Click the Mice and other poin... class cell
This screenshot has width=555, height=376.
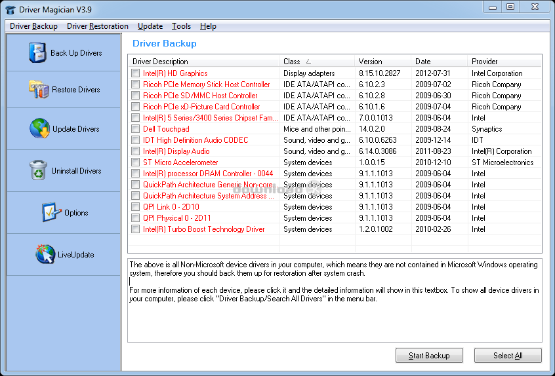[x=317, y=128]
